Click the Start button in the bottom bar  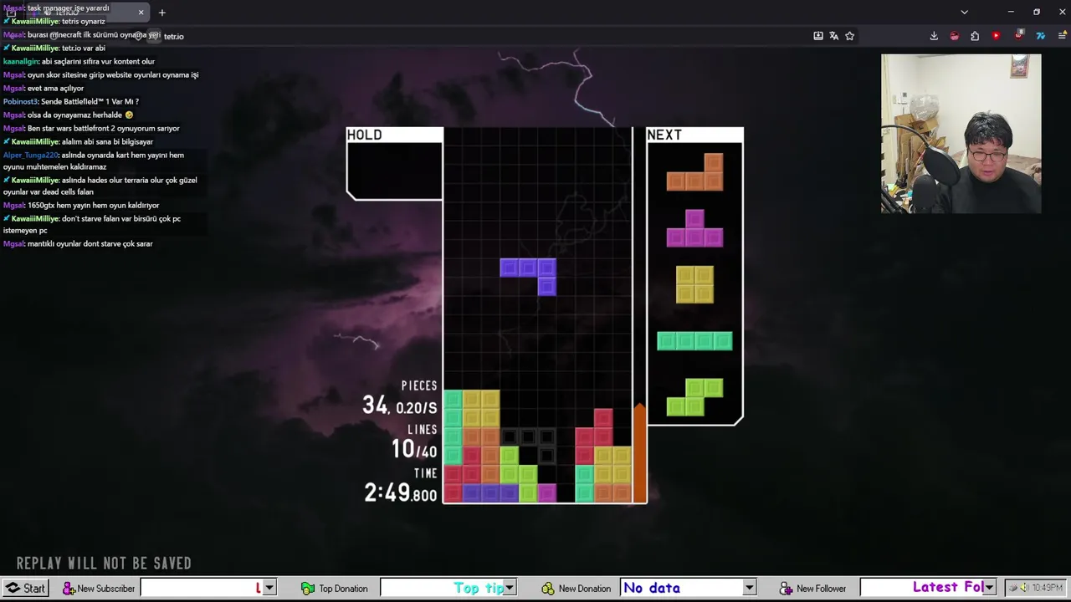click(25, 588)
